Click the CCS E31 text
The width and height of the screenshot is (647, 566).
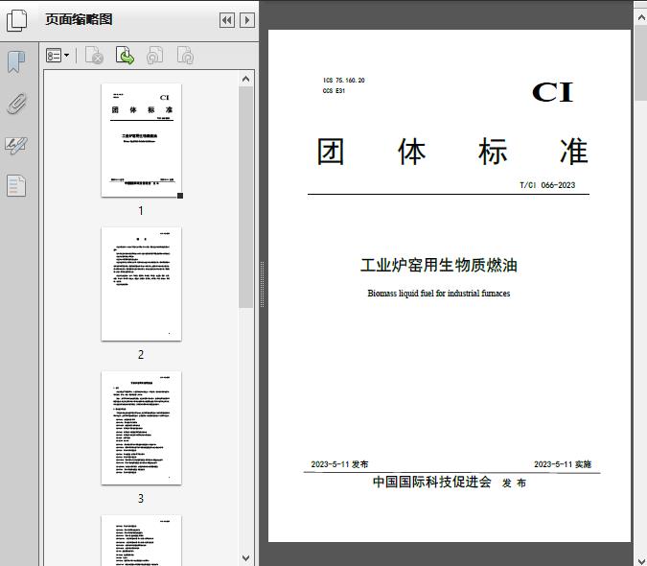point(334,91)
